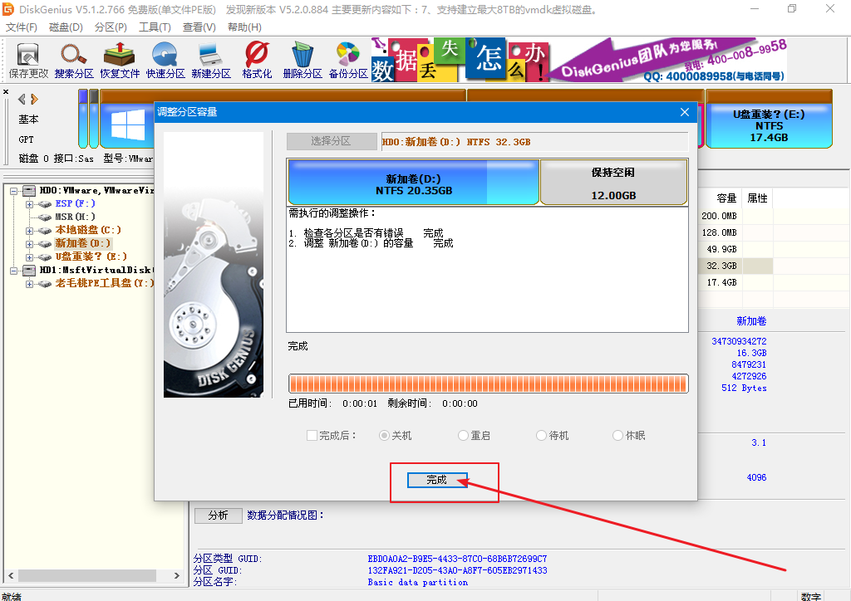Expand the 老毛桃PE工具盘 (Y:) node

29,284
